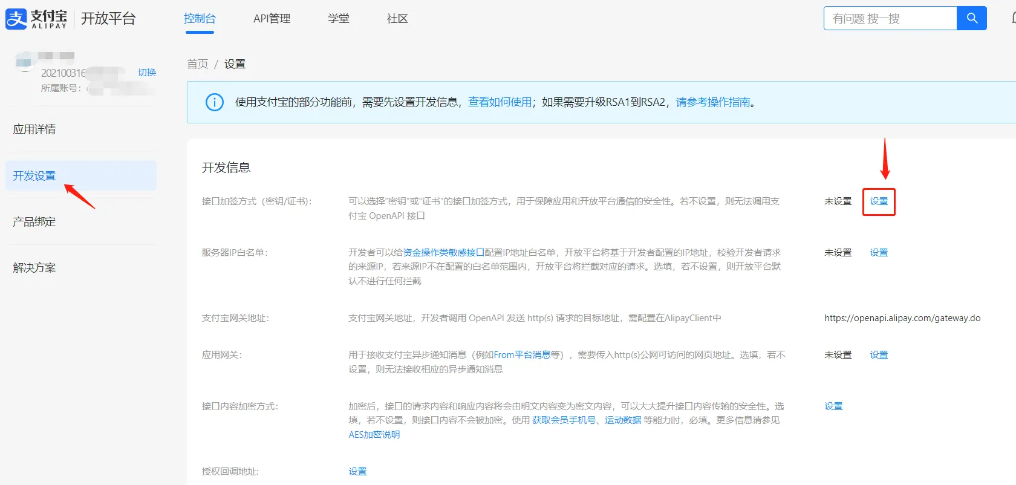Open the 社区 tab

coord(397,19)
